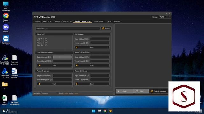Select ProjectMaker V7 RU desktop icon

tap(5, 60)
